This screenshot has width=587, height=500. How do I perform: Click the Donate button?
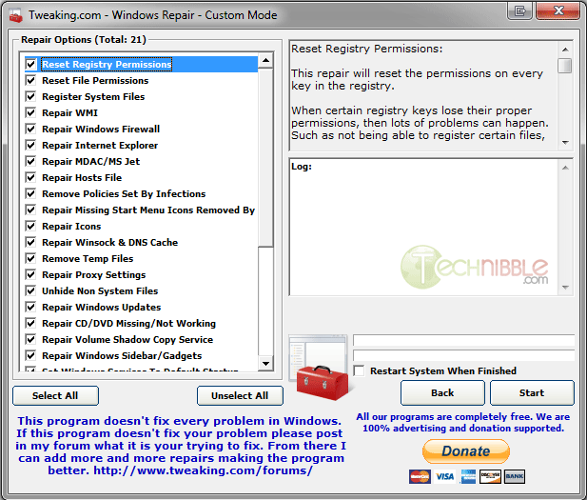pyautogui.click(x=466, y=451)
